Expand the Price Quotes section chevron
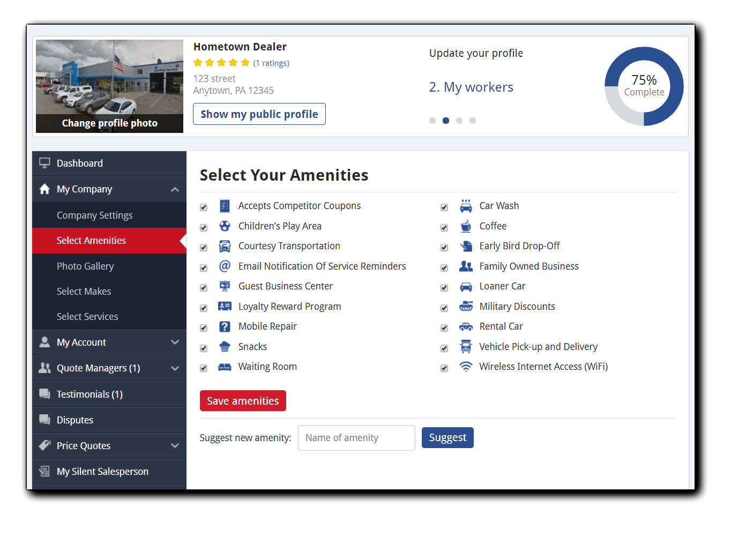Image resolution: width=746 pixels, height=536 pixels. [175, 446]
